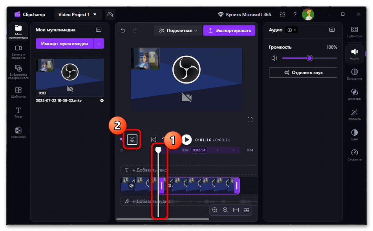Open Фильтры panel
The height and width of the screenshot is (231, 373).
pyautogui.click(x=355, y=95)
